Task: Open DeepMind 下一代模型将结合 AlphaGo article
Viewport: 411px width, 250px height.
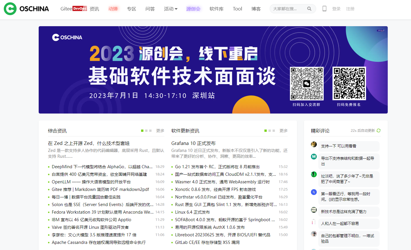Action: click(102, 167)
